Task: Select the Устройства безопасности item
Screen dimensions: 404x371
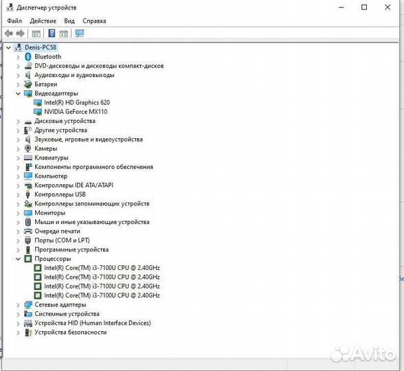Action: point(71,333)
